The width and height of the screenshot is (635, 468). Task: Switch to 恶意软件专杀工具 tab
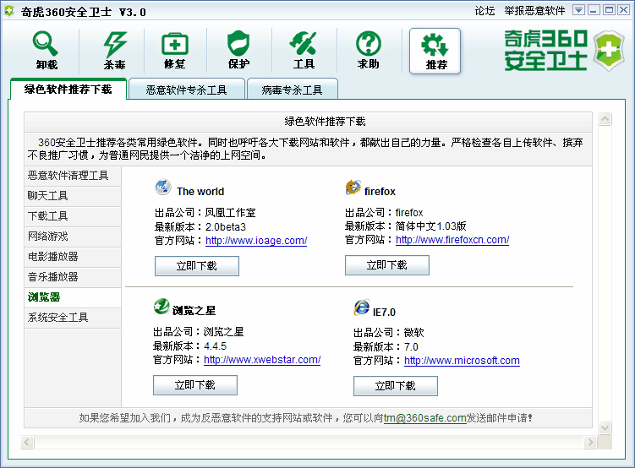click(186, 90)
